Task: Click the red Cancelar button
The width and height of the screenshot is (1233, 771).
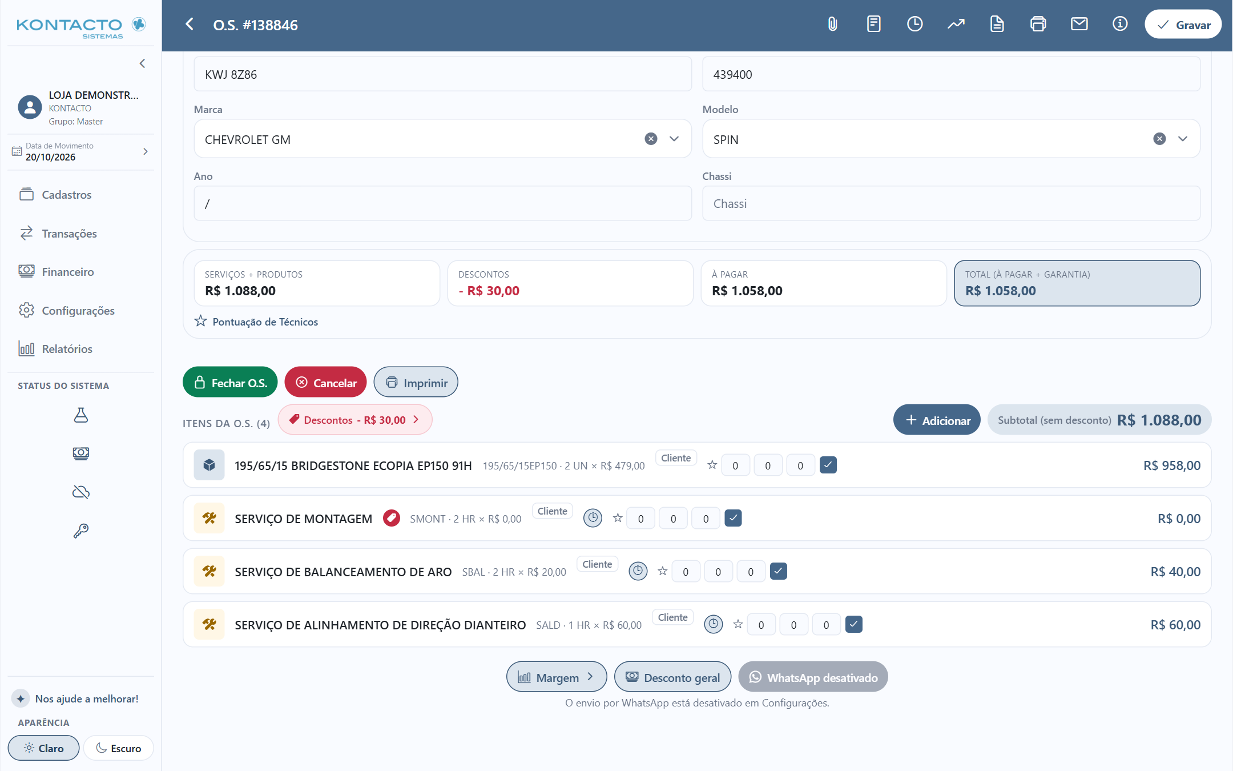Action: tap(325, 382)
